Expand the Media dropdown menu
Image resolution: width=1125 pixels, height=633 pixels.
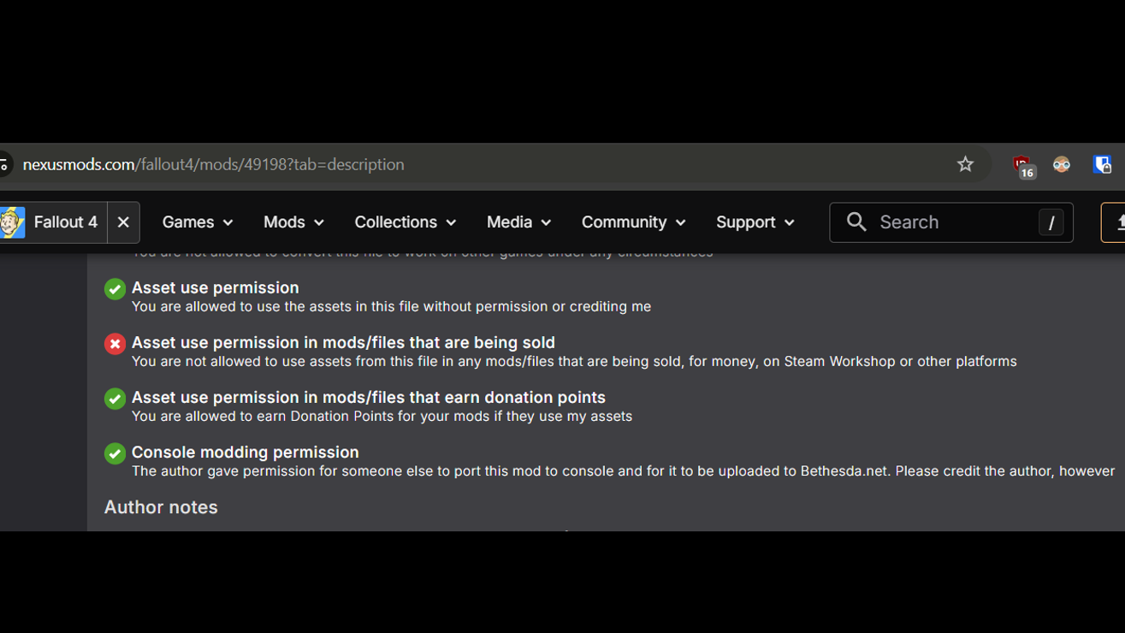(518, 222)
